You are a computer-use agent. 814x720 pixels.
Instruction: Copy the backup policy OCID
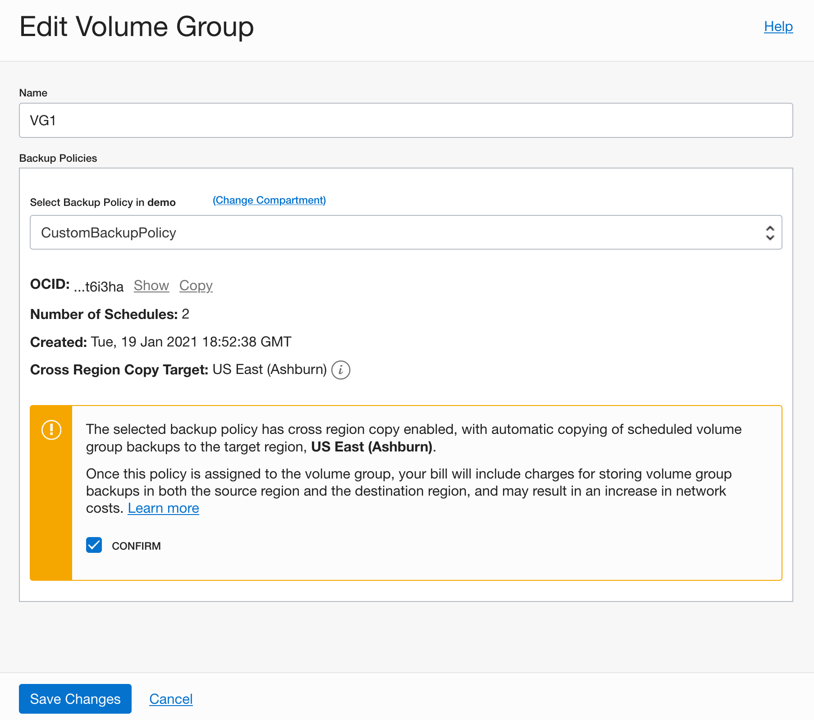coord(196,286)
